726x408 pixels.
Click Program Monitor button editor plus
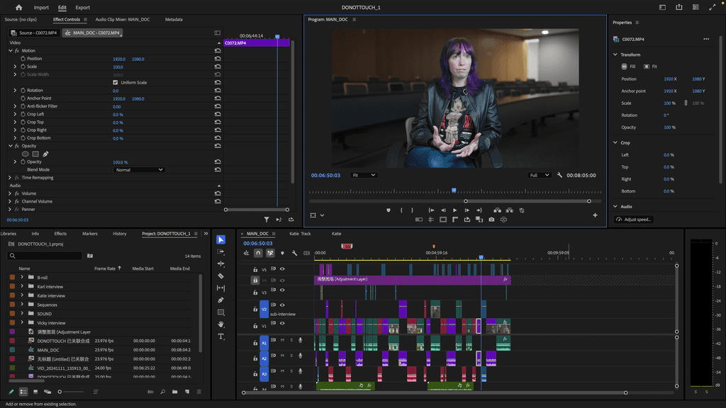click(595, 215)
